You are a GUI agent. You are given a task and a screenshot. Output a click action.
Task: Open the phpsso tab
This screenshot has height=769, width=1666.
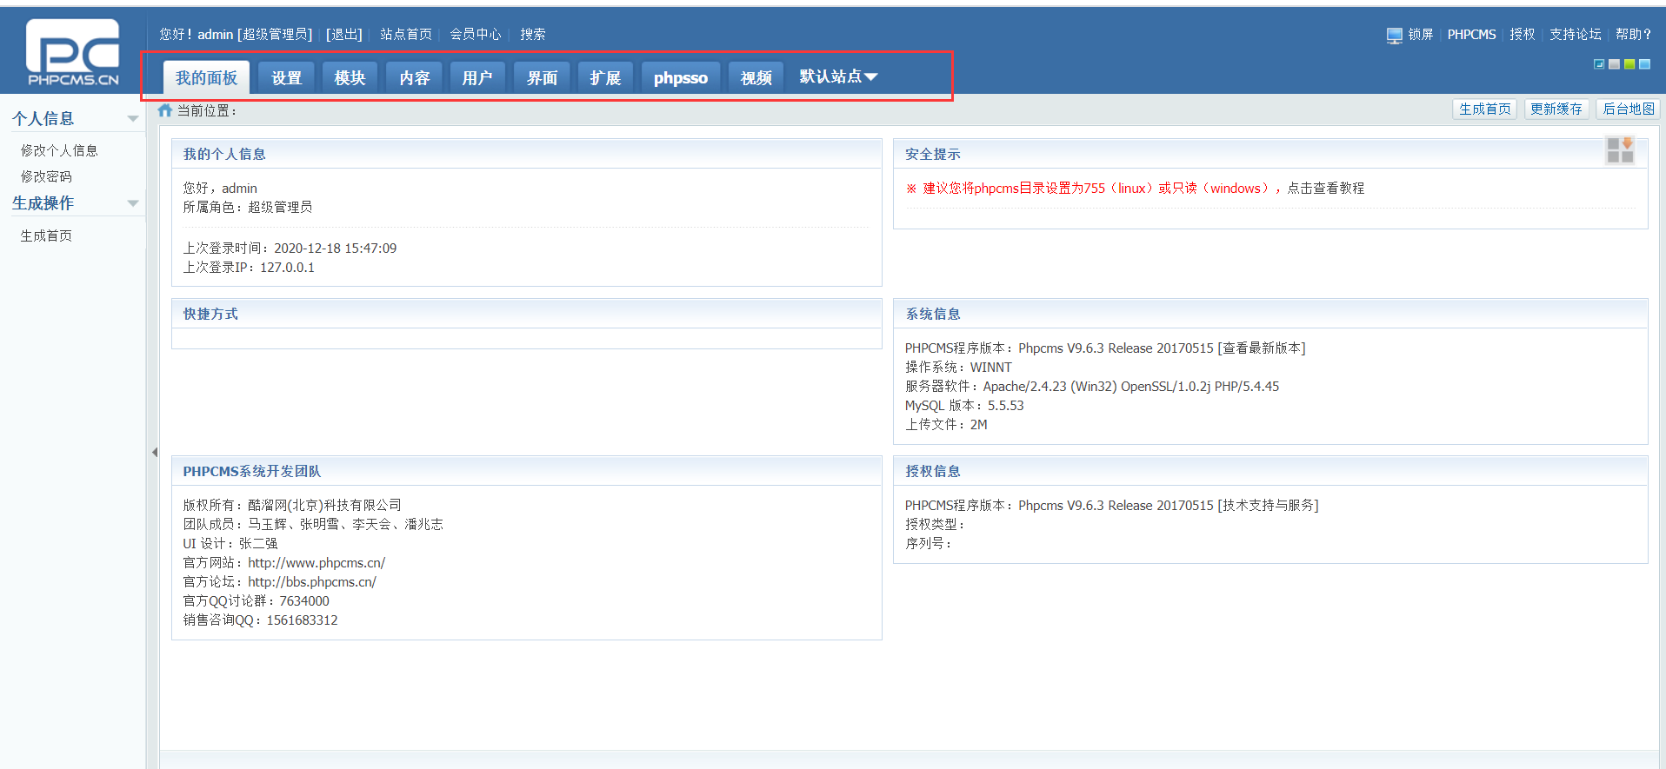[681, 77]
